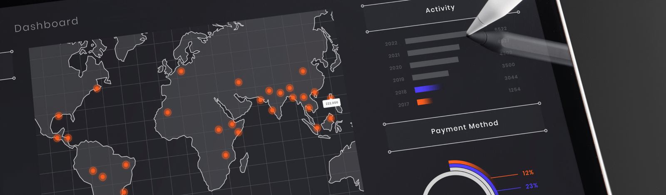Click the map marker in southern Africa

point(226,155)
